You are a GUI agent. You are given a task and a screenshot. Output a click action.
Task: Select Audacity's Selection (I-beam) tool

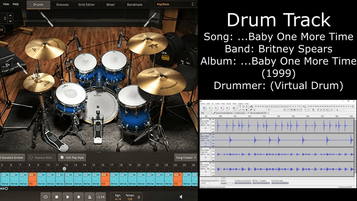tap(240, 106)
